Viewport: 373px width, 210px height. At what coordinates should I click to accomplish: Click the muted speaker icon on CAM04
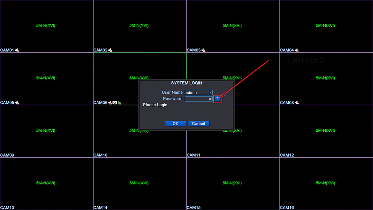pyautogui.click(x=297, y=50)
